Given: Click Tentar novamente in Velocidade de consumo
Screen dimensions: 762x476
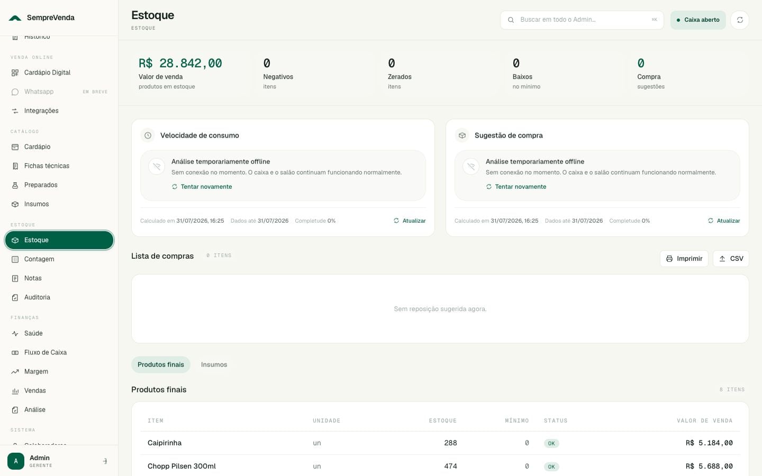Looking at the screenshot, I should [202, 187].
